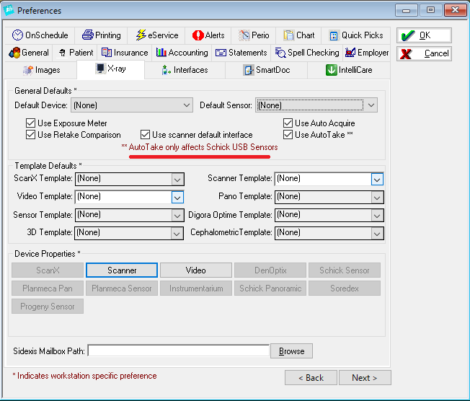Open the OnSchedule clock icon tab

(17, 35)
